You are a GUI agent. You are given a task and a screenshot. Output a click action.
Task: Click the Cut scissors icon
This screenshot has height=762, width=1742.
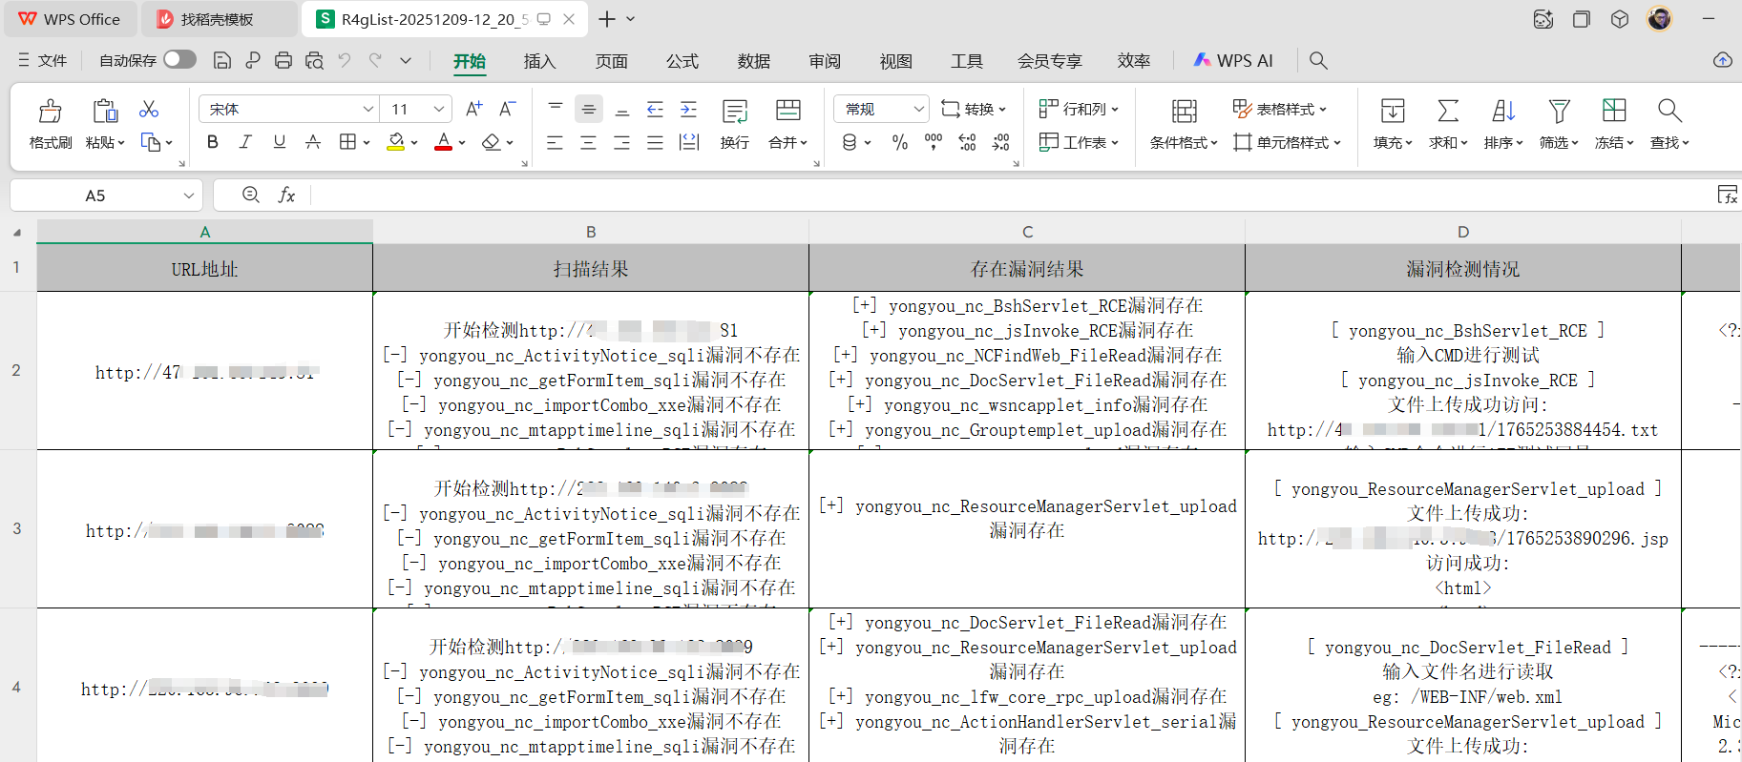click(x=149, y=110)
